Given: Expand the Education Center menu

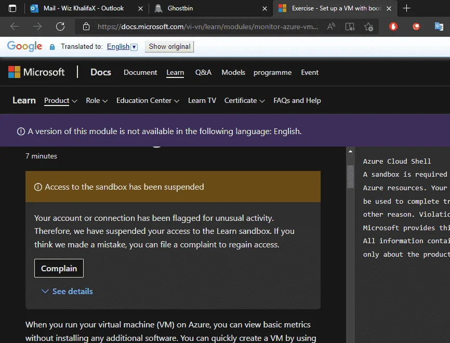Looking at the screenshot, I should (148, 100).
